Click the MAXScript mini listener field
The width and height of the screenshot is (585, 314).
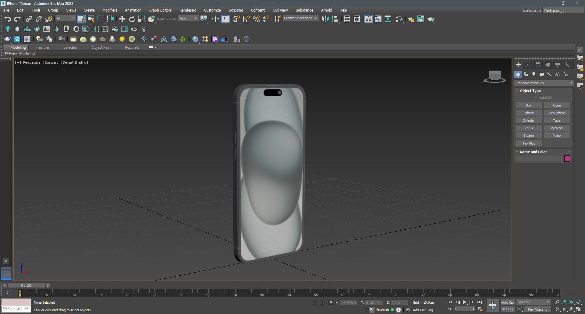click(x=16, y=309)
